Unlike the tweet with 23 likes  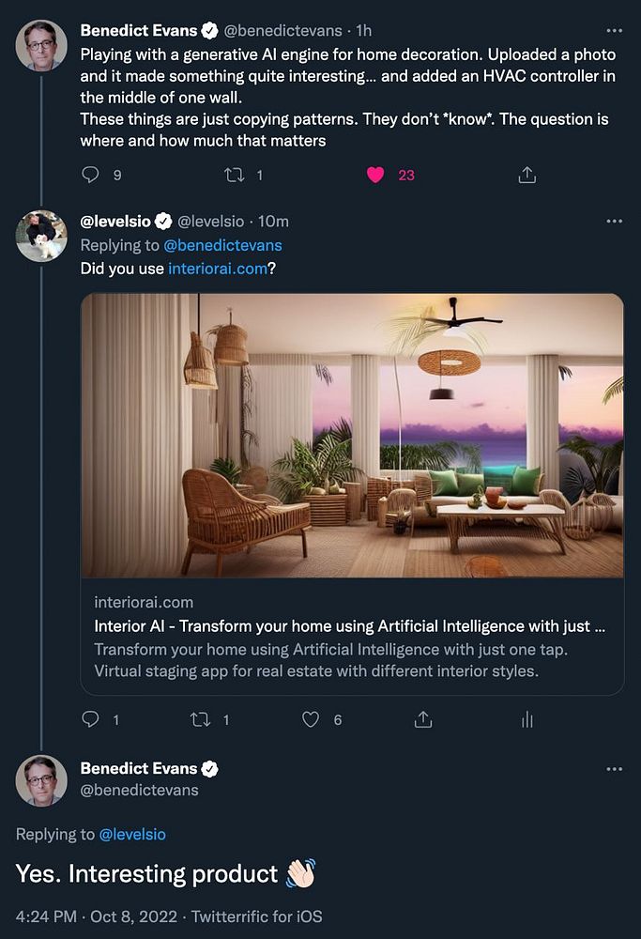[375, 175]
